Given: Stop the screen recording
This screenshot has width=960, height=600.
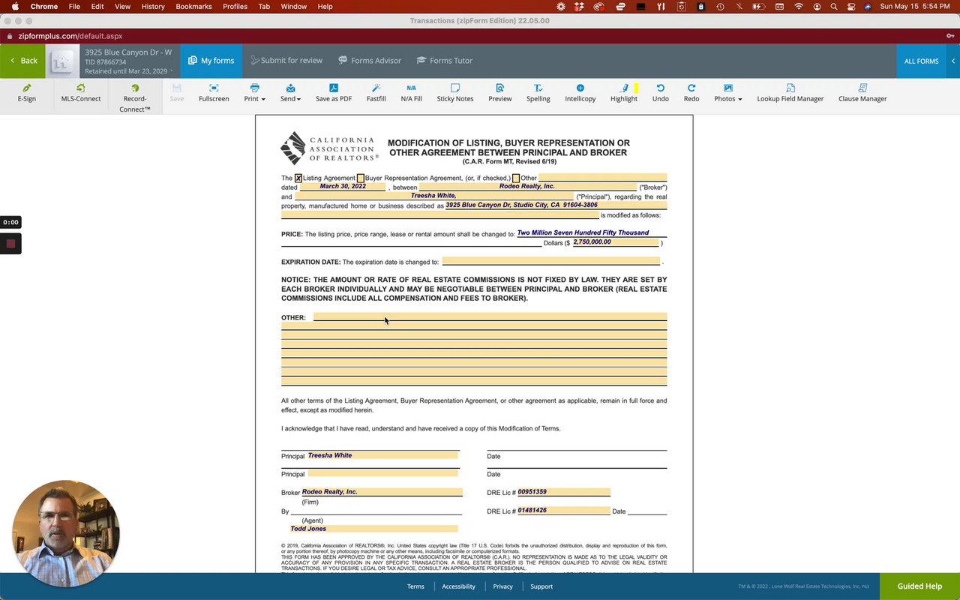Looking at the screenshot, I should (10, 244).
